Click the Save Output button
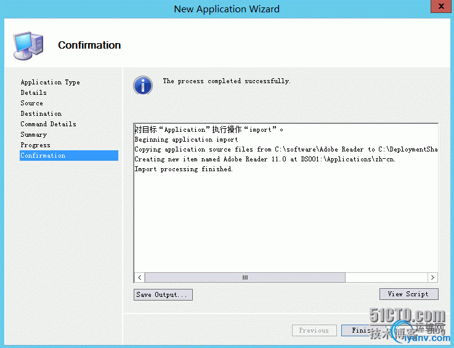 [x=163, y=295]
